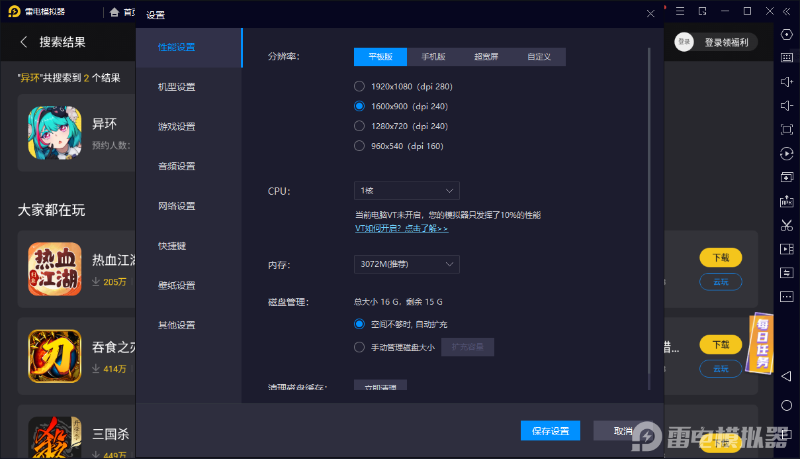800x459 pixels.
Task: Open the 内存 memory size dropdown
Action: pos(406,264)
